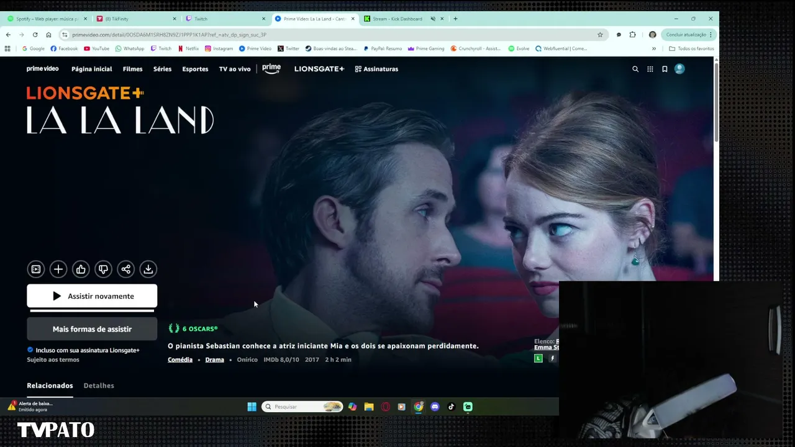Close the TikFinity tab
The height and width of the screenshot is (447, 795).
174,19
